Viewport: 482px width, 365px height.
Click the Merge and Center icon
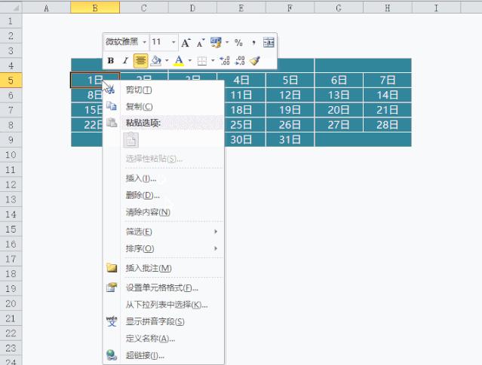[269, 43]
